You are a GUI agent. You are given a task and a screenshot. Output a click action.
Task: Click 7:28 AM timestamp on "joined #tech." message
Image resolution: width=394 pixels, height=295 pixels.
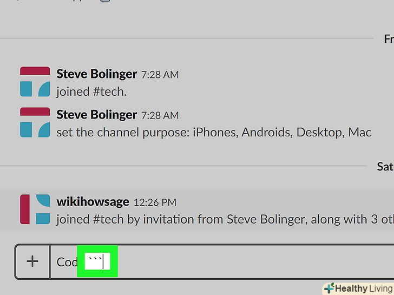[x=160, y=75]
